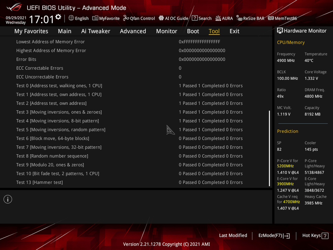
Task: Click the English language label
Action: click(82, 18)
